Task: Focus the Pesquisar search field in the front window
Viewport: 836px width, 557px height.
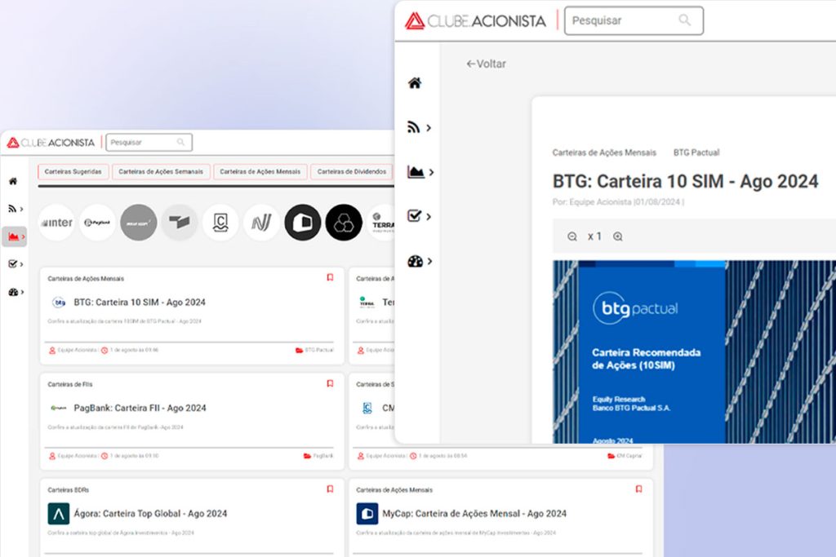Action: click(x=634, y=20)
